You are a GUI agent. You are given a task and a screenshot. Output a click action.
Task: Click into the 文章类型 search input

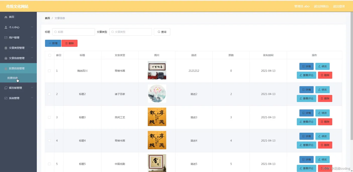(x=131, y=32)
